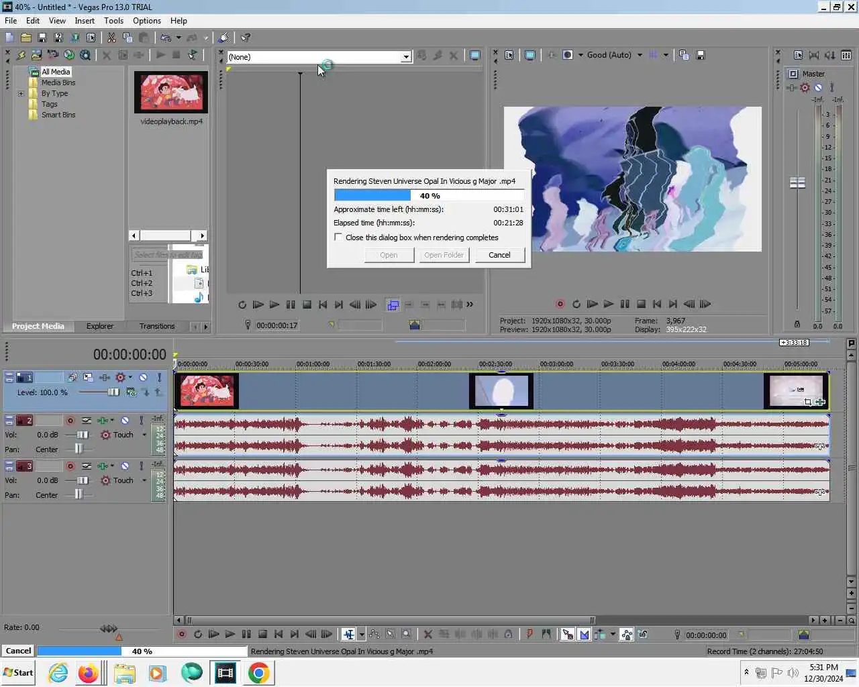Solo audio track 2 exclamation button

click(141, 421)
